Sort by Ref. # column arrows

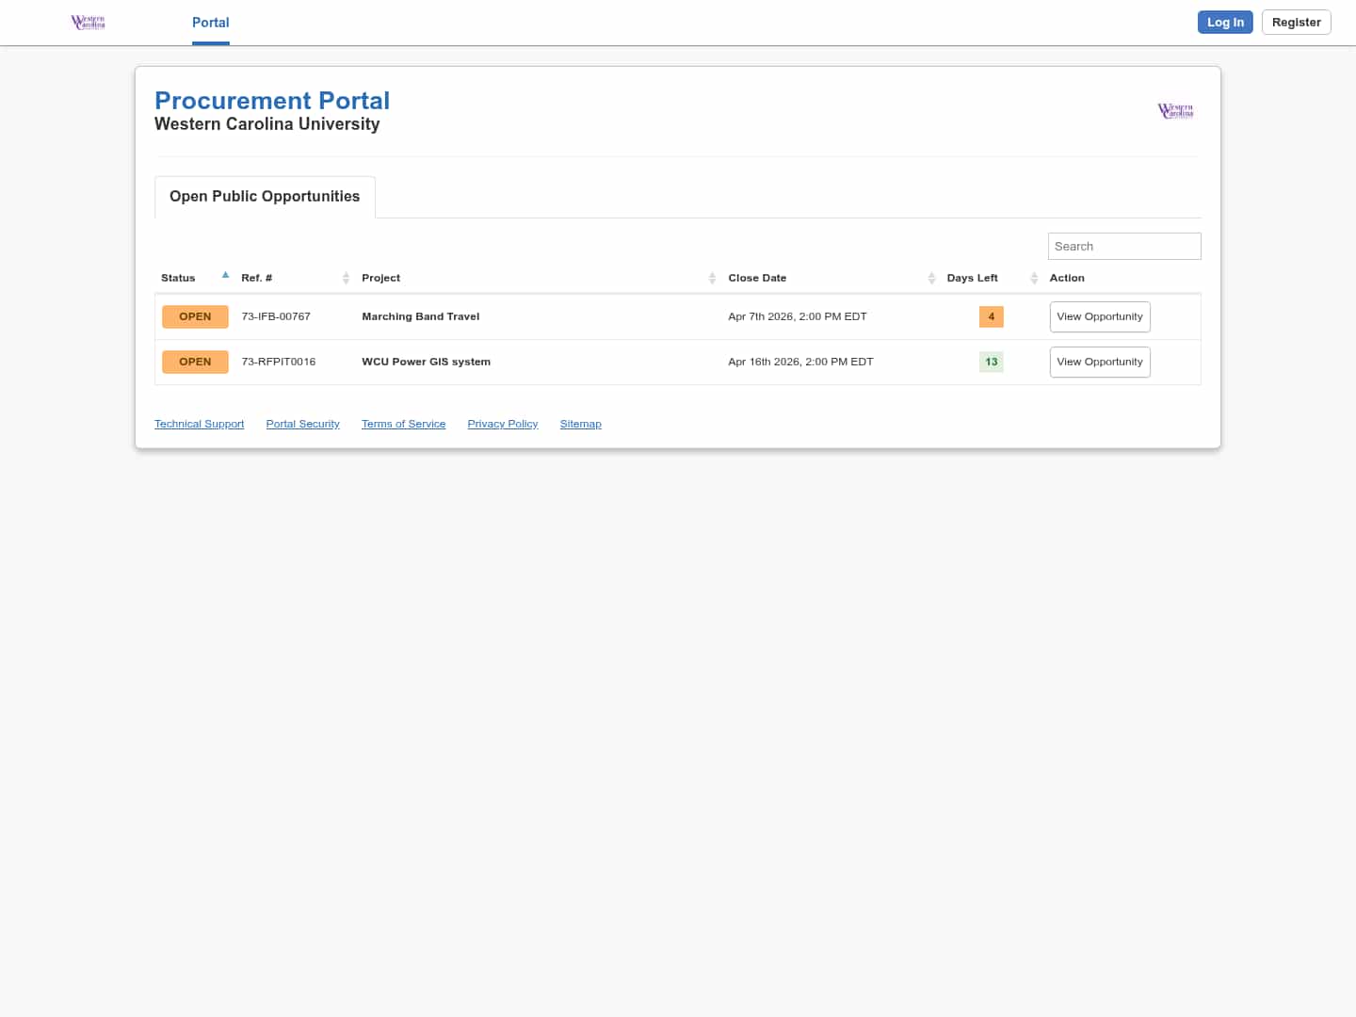coord(346,278)
